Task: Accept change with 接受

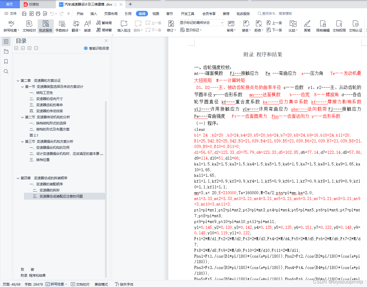Action: click(246, 26)
